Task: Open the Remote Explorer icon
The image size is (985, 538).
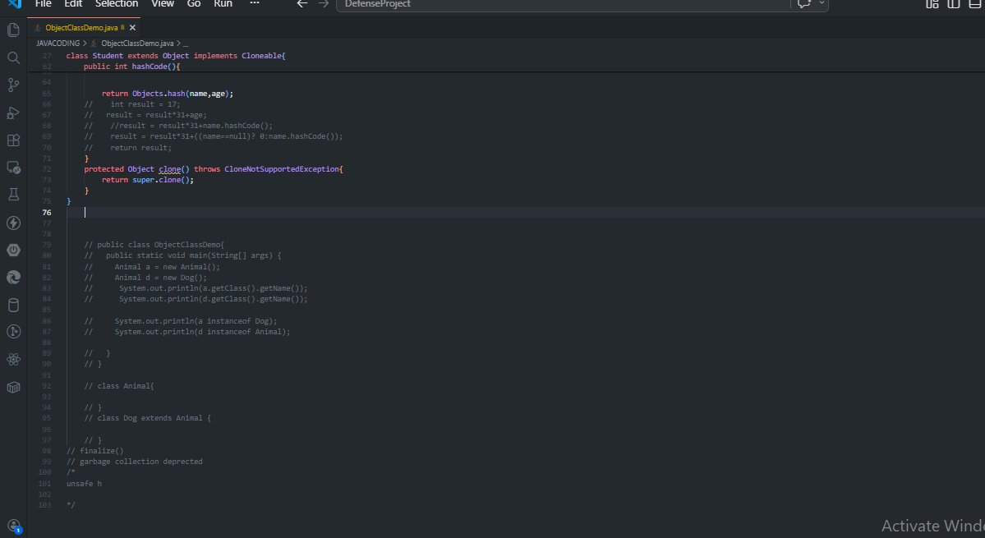Action: pyautogui.click(x=13, y=168)
